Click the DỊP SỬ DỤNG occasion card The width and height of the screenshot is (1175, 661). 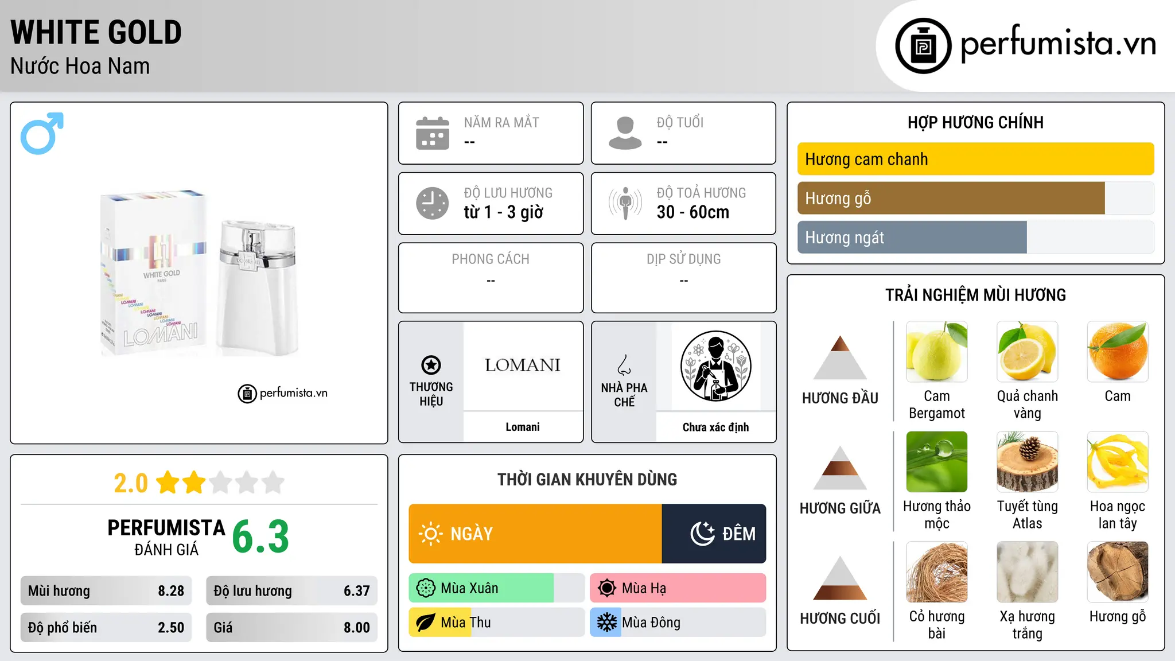pyautogui.click(x=683, y=278)
